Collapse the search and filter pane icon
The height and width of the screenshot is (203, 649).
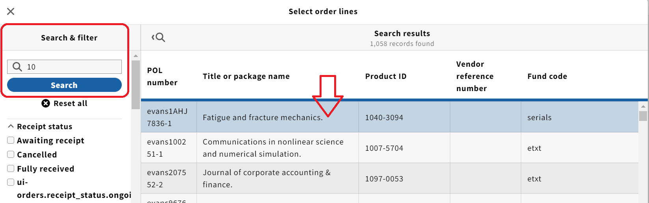[158, 37]
